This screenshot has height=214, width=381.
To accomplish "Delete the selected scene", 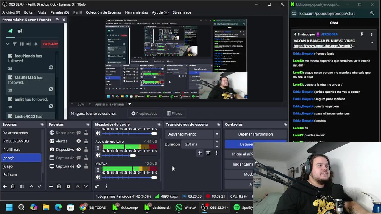I will pos(13,186).
